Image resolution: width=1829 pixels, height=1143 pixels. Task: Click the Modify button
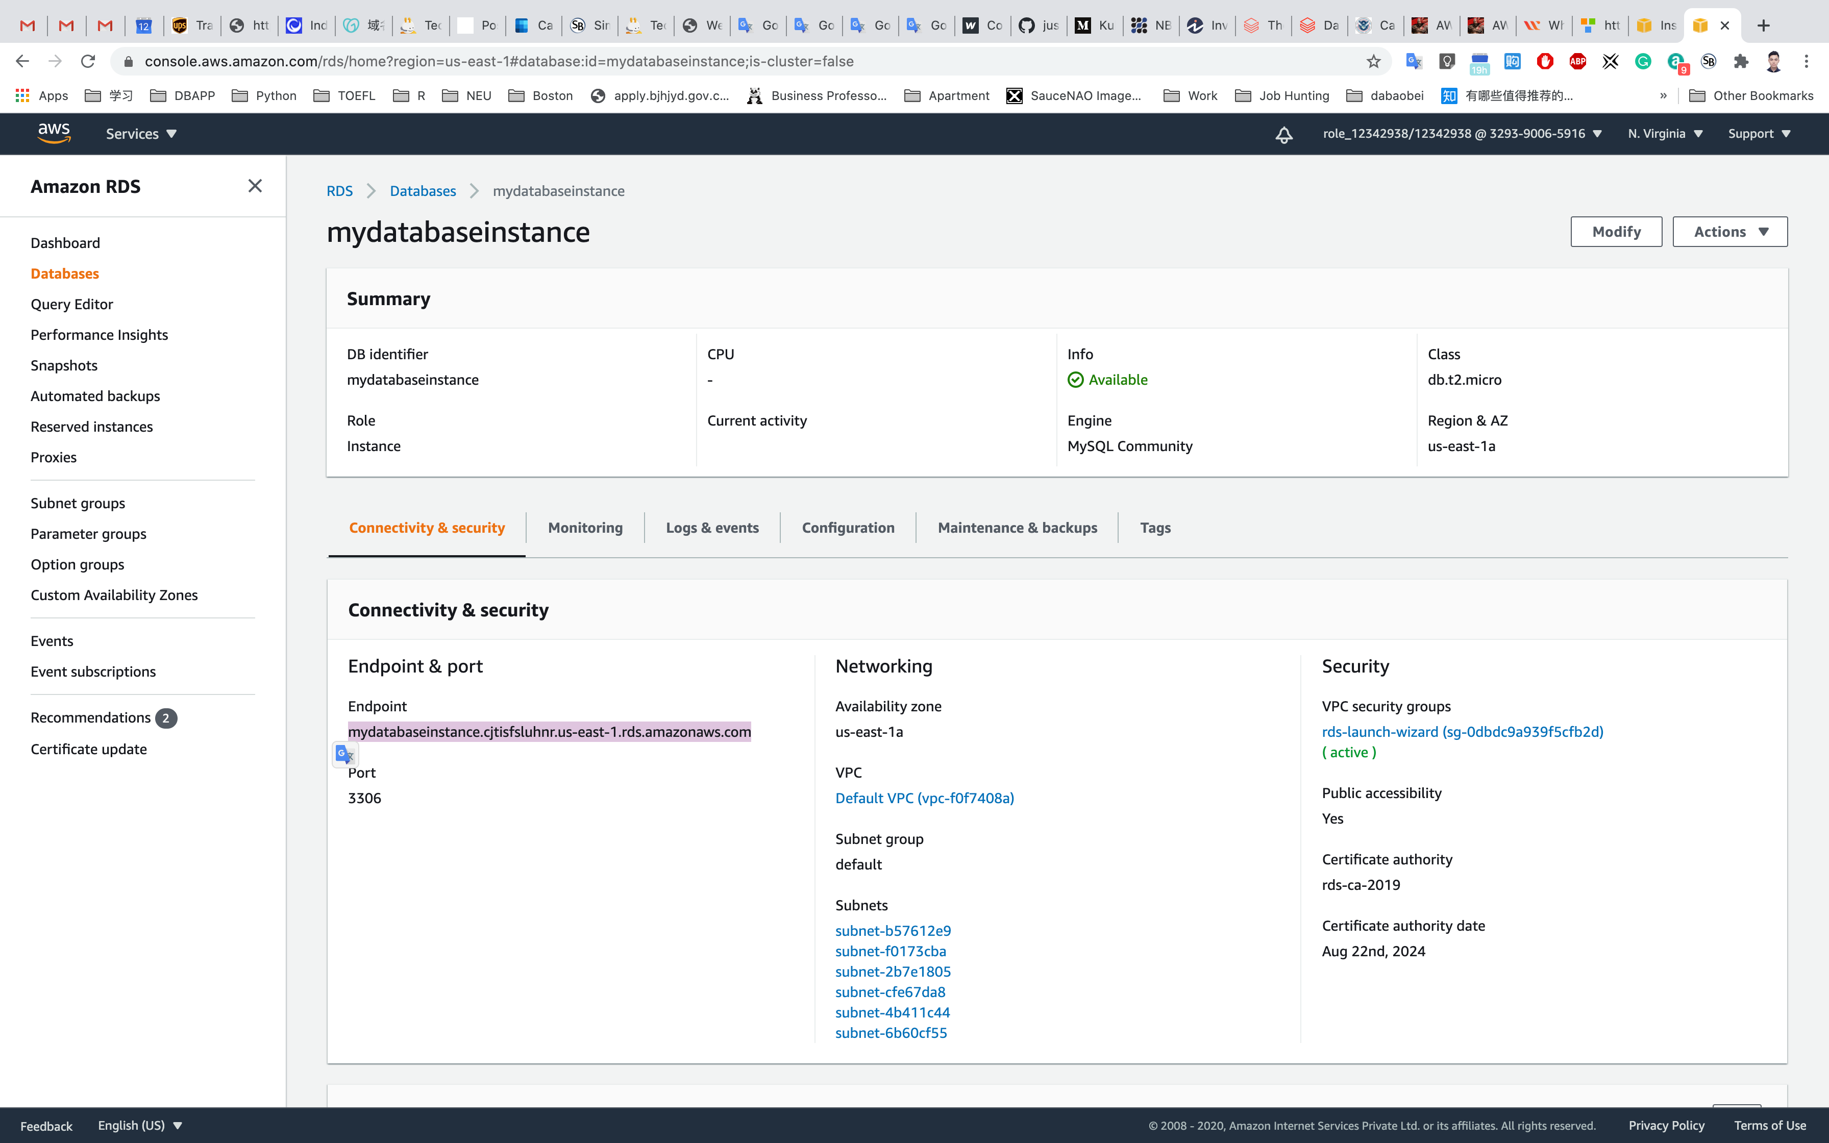coord(1616,231)
